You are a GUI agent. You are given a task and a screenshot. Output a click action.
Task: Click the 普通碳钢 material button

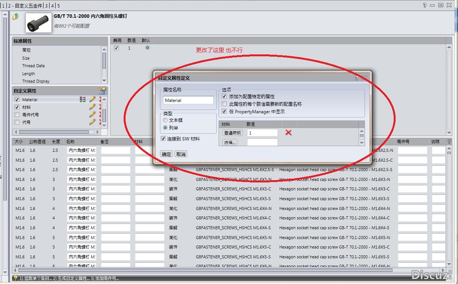[232, 133]
